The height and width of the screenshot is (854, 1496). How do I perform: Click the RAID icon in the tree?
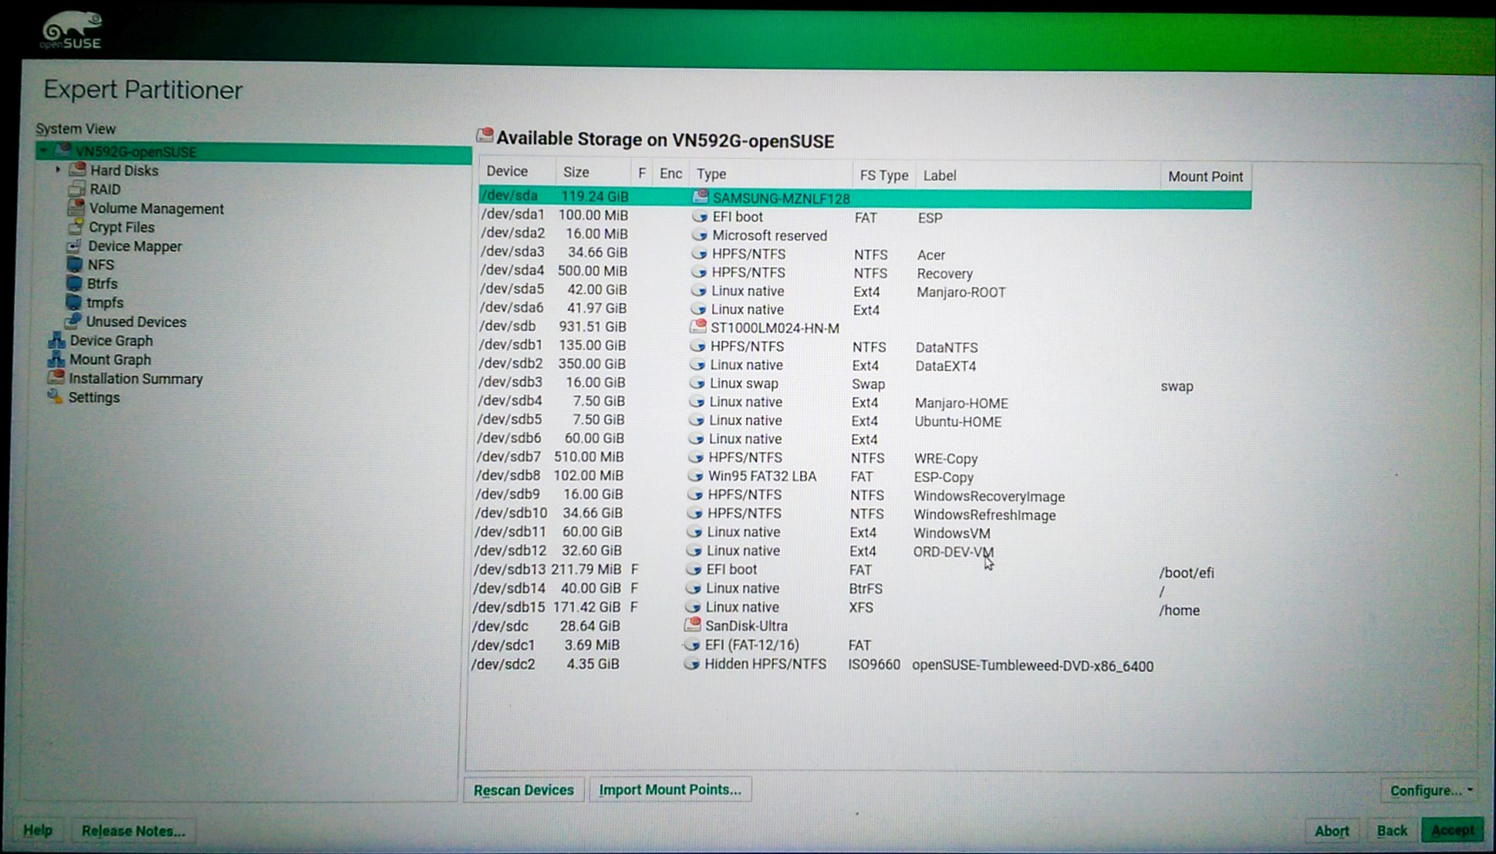76,189
